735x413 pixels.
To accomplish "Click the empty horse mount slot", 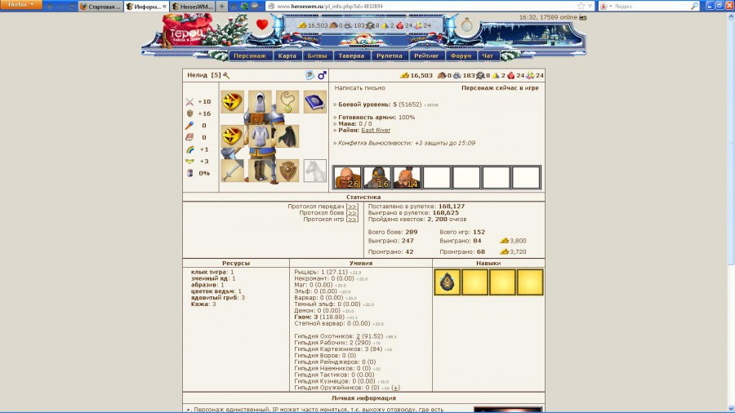I will pos(315,171).
